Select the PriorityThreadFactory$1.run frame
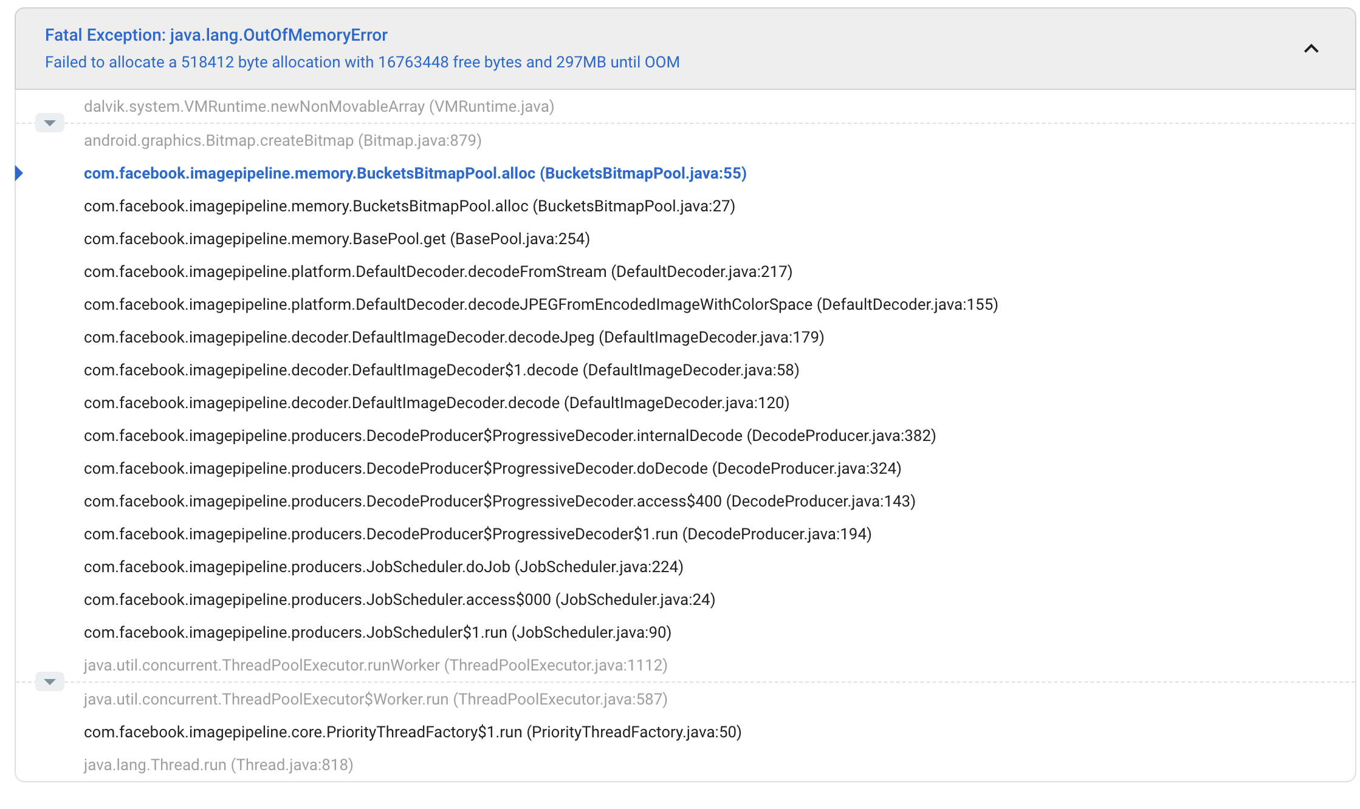 (412, 732)
